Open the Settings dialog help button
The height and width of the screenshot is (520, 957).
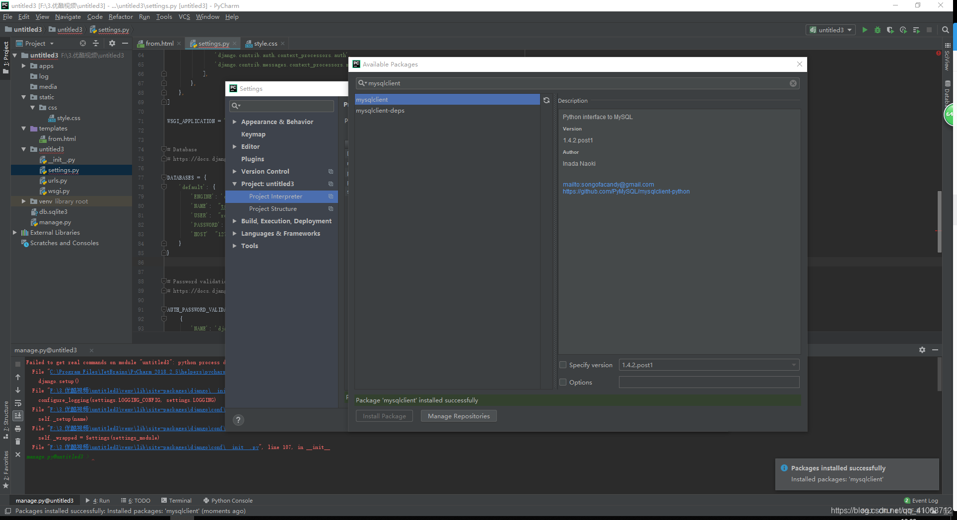[238, 420]
